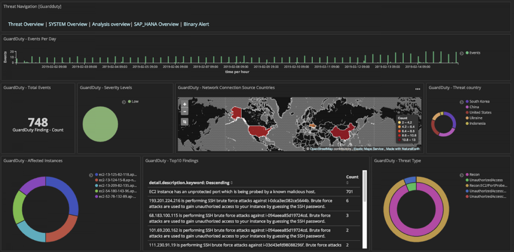Click the 2 – 4.2 map legend entry
Screen dimensions: 514x252
click(405, 122)
